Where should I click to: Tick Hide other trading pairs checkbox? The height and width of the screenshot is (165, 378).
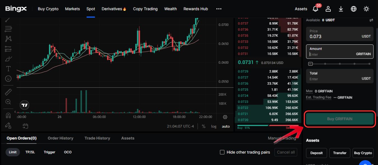click(x=222, y=152)
